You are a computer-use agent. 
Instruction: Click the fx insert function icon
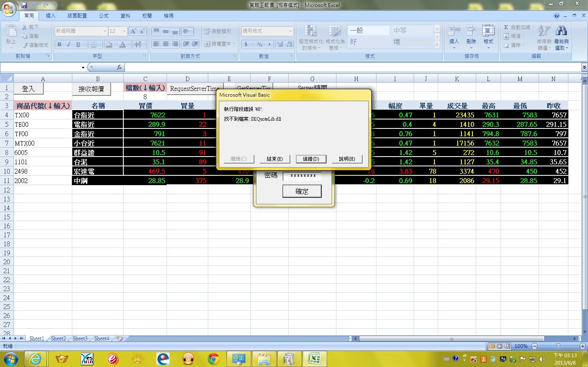pos(119,67)
